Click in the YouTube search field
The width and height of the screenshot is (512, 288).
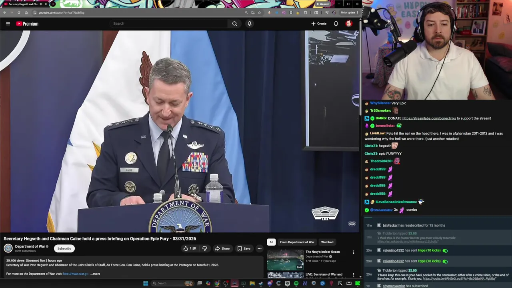point(169,24)
